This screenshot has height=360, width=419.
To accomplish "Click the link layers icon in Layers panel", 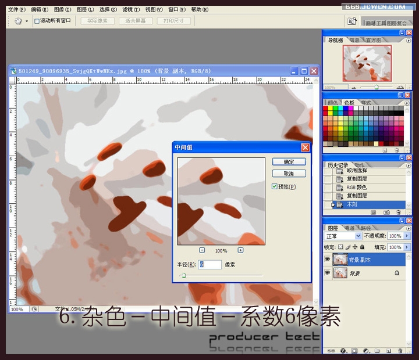I will (331, 351).
